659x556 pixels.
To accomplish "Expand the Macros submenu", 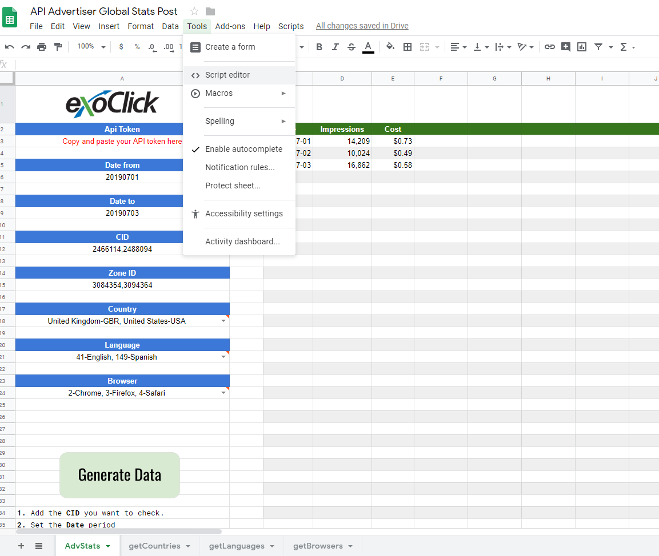I will click(x=239, y=93).
